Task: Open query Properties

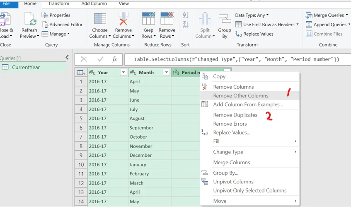Action: point(56,15)
